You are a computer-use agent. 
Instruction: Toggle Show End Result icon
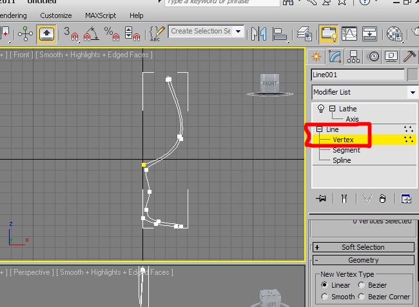344,198
